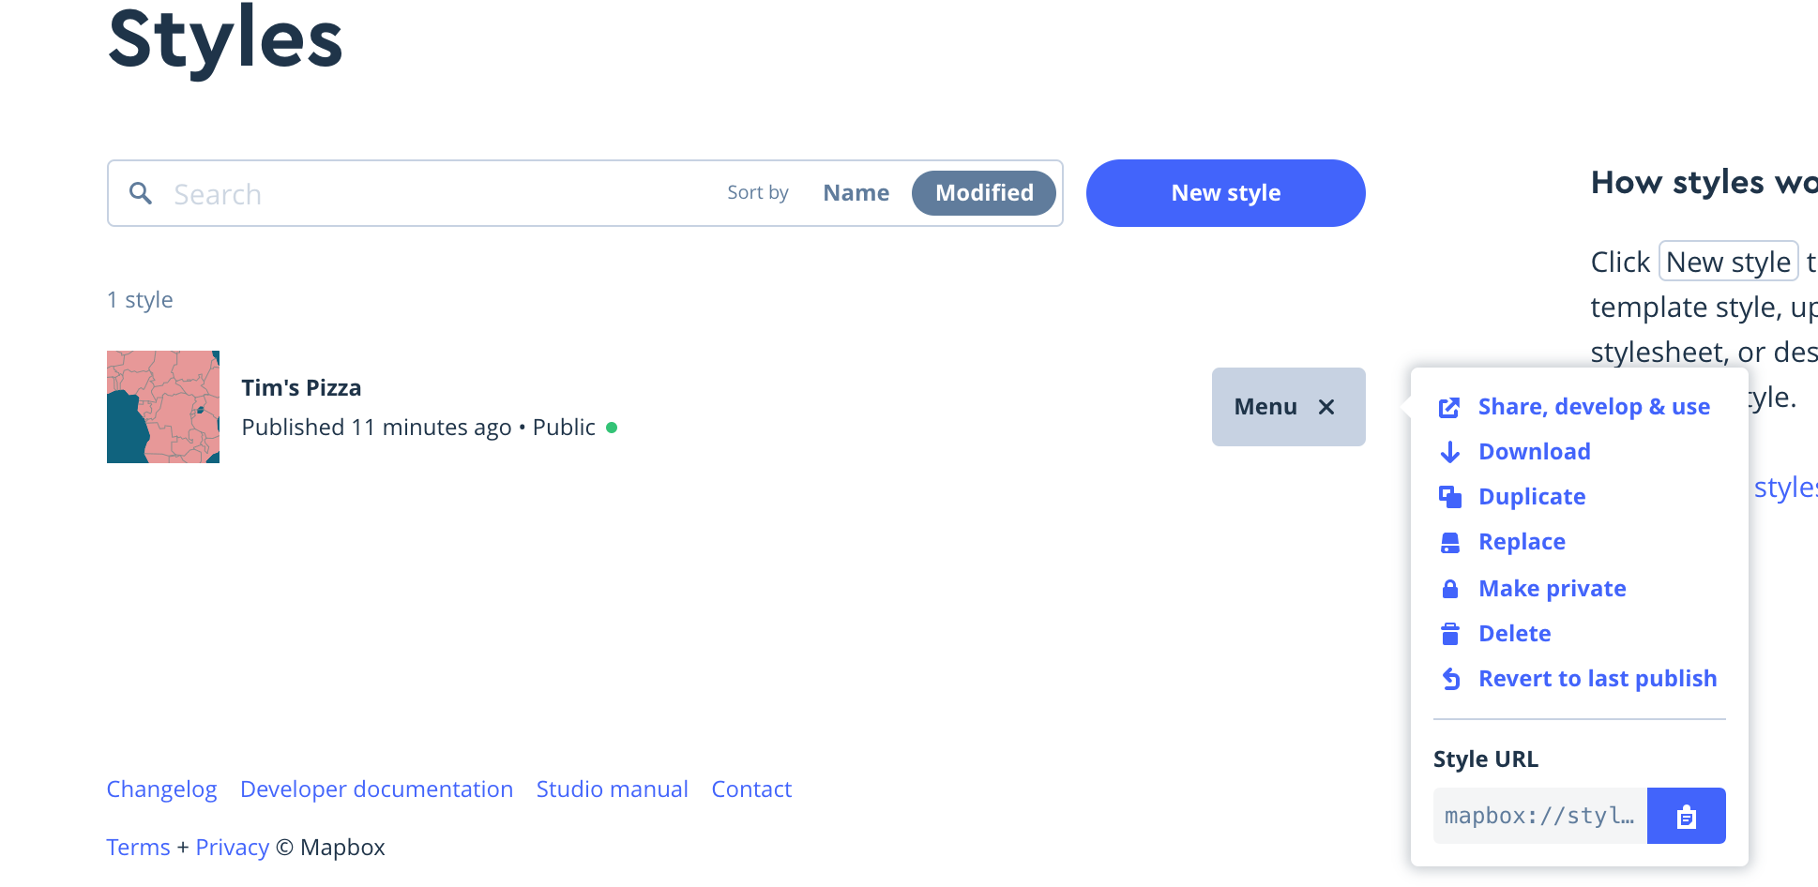Click the trash icon beside Delete
Screen dimensions: 1818x887
1450,634
